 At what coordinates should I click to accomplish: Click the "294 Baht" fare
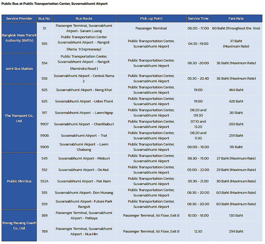click(x=236, y=231)
